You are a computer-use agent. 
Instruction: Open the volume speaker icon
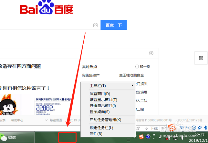click(x=183, y=138)
